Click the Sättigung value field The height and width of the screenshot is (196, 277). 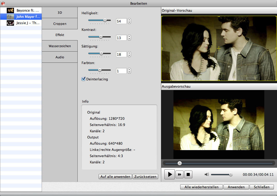point(121,54)
